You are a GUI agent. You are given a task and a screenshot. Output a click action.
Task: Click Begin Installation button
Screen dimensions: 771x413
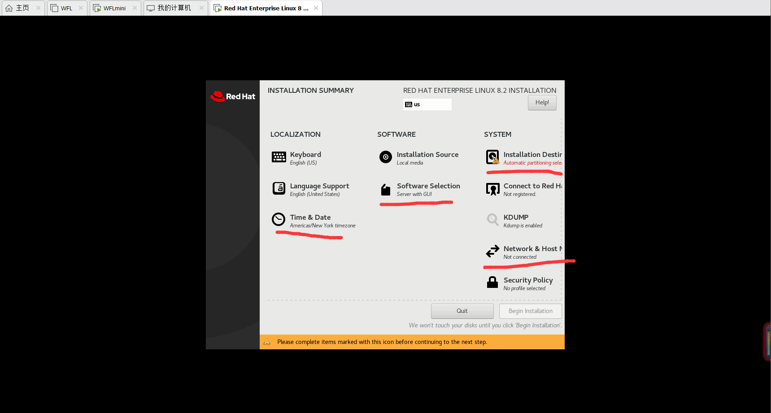pos(530,311)
